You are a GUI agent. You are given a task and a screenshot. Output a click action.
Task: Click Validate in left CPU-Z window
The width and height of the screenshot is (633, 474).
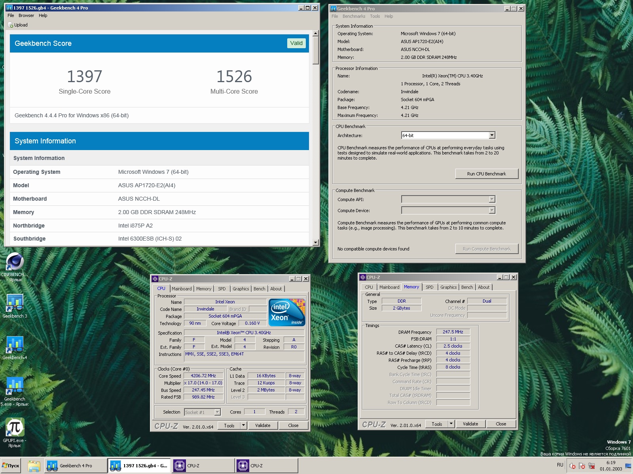263,425
